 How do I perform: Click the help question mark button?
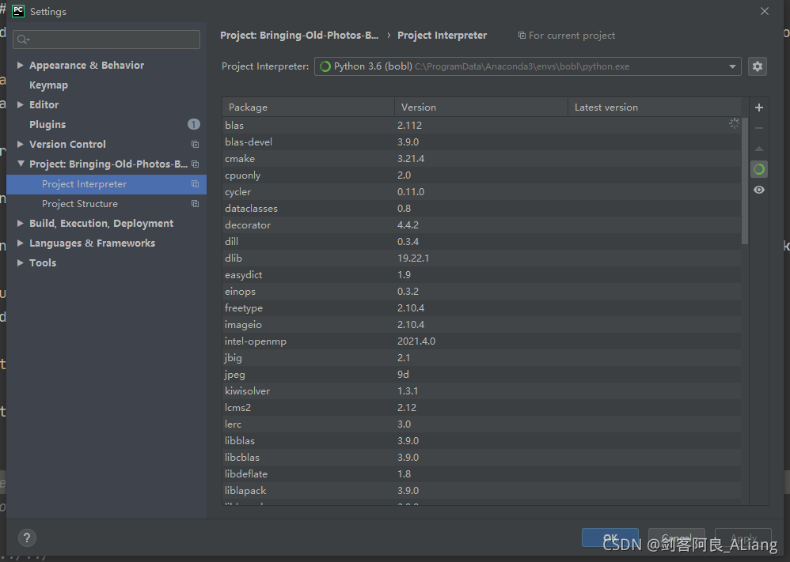coord(25,537)
